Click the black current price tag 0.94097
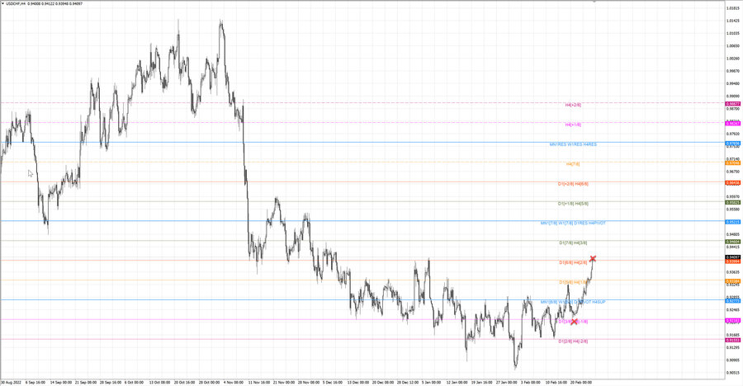 point(733,257)
